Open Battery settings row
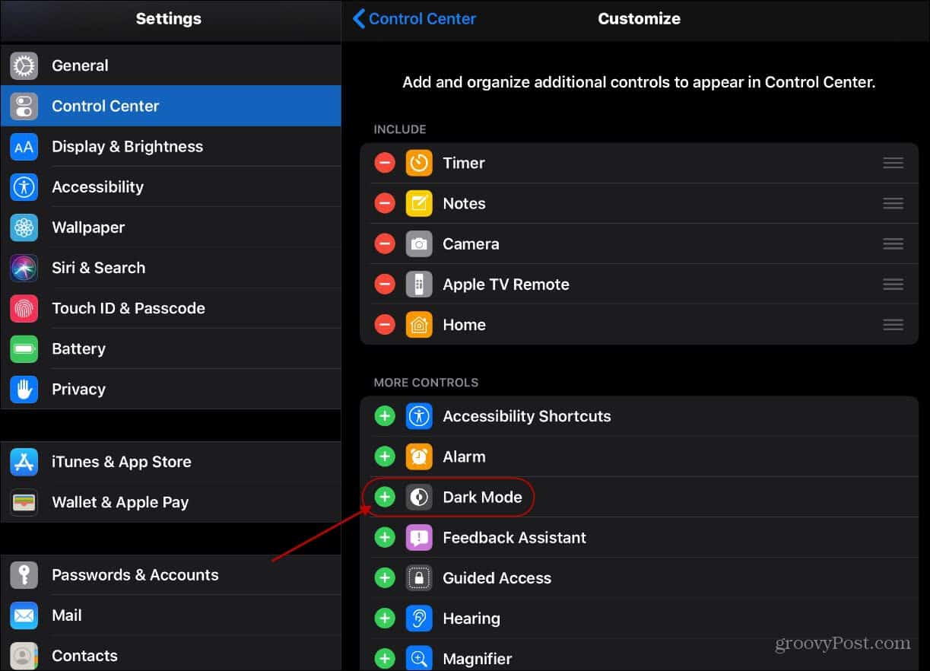Image resolution: width=930 pixels, height=671 pixels. pyautogui.click(x=170, y=348)
